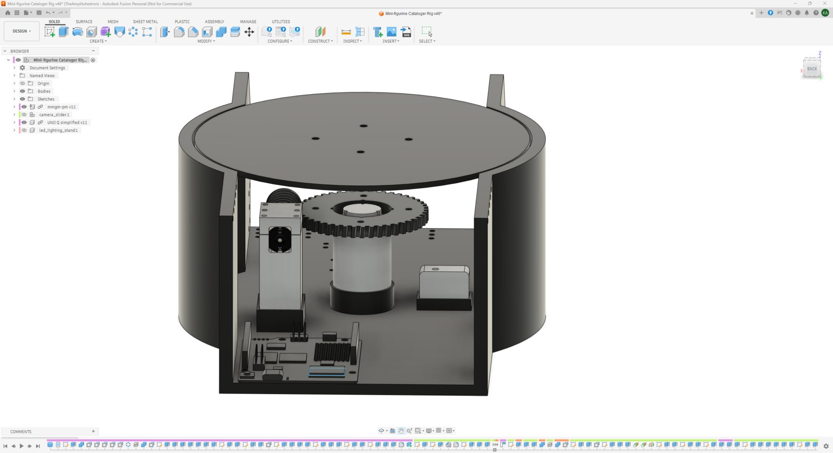Open the CONFIGURE menu
Viewport: 833px width, 453px height.
pos(280,41)
